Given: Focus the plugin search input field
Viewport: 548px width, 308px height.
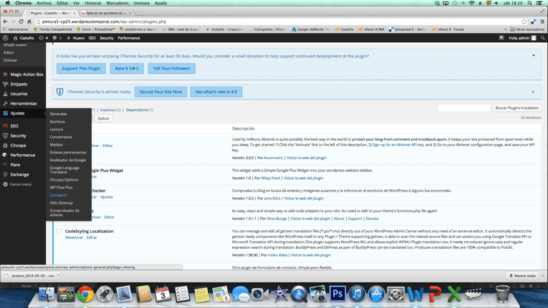Looking at the screenshot, I should [464, 108].
